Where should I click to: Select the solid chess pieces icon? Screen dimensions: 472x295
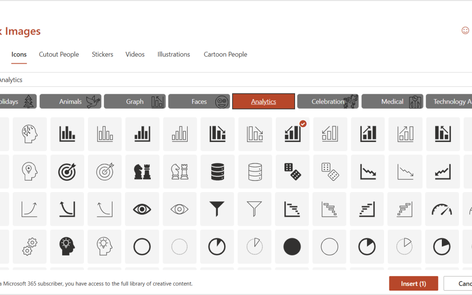pos(142,172)
